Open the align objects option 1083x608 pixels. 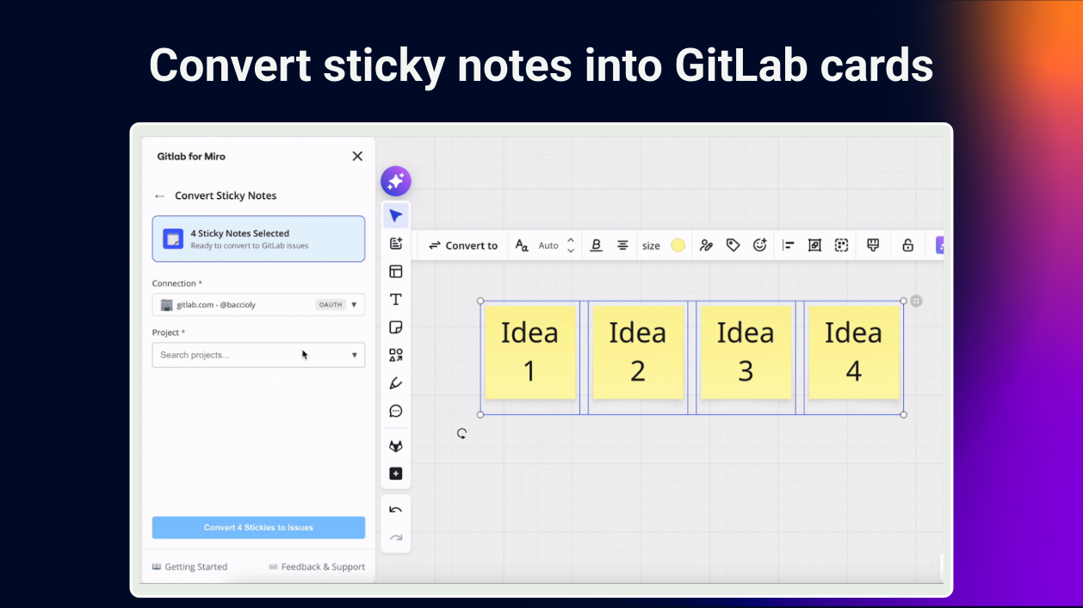pyautogui.click(x=788, y=245)
